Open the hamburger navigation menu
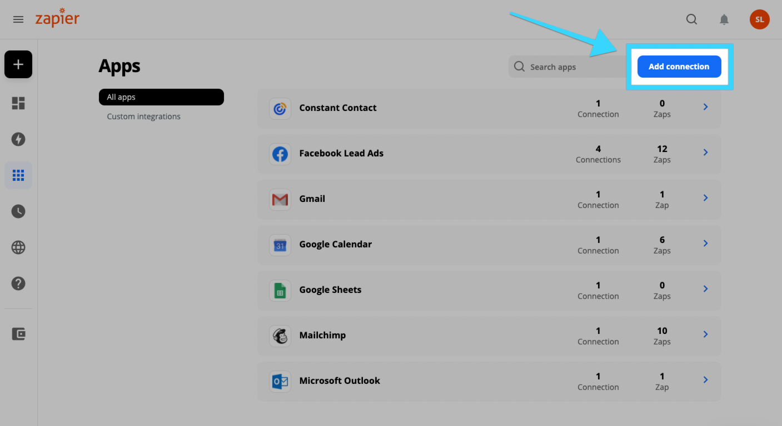Image resolution: width=782 pixels, height=426 pixels. tap(18, 19)
